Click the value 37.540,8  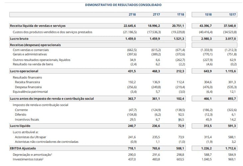pos(230,26)
